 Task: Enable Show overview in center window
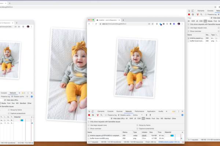pyautogui.click(x=88, y=128)
